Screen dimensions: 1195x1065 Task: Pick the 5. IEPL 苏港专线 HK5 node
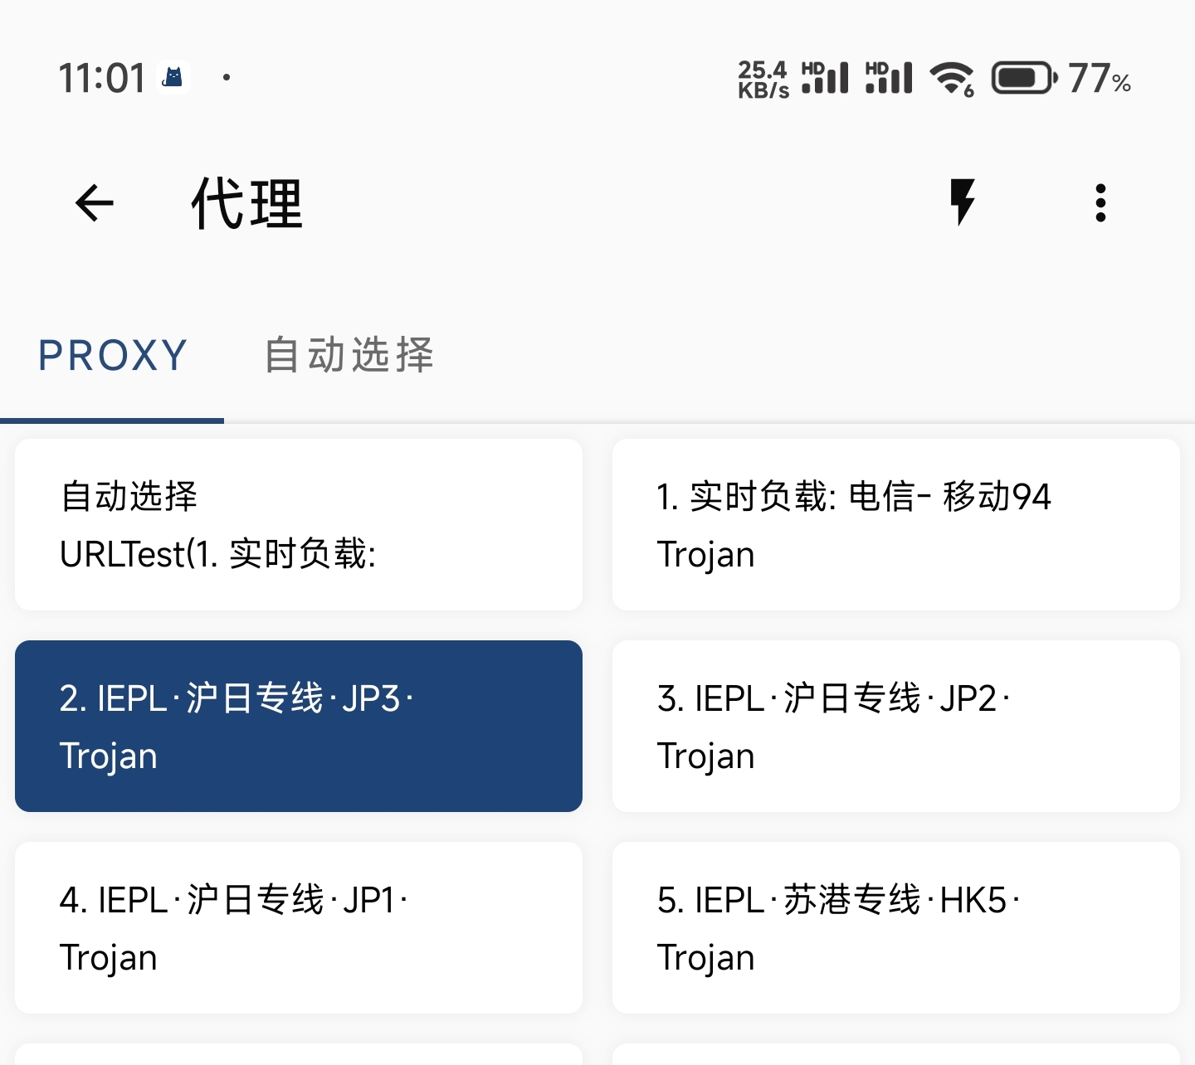(896, 928)
